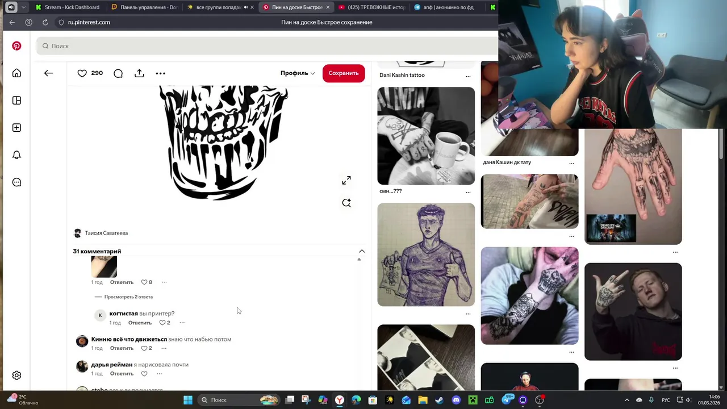Switch to 'Stream - Kick Dashboard' tab

(x=68, y=7)
